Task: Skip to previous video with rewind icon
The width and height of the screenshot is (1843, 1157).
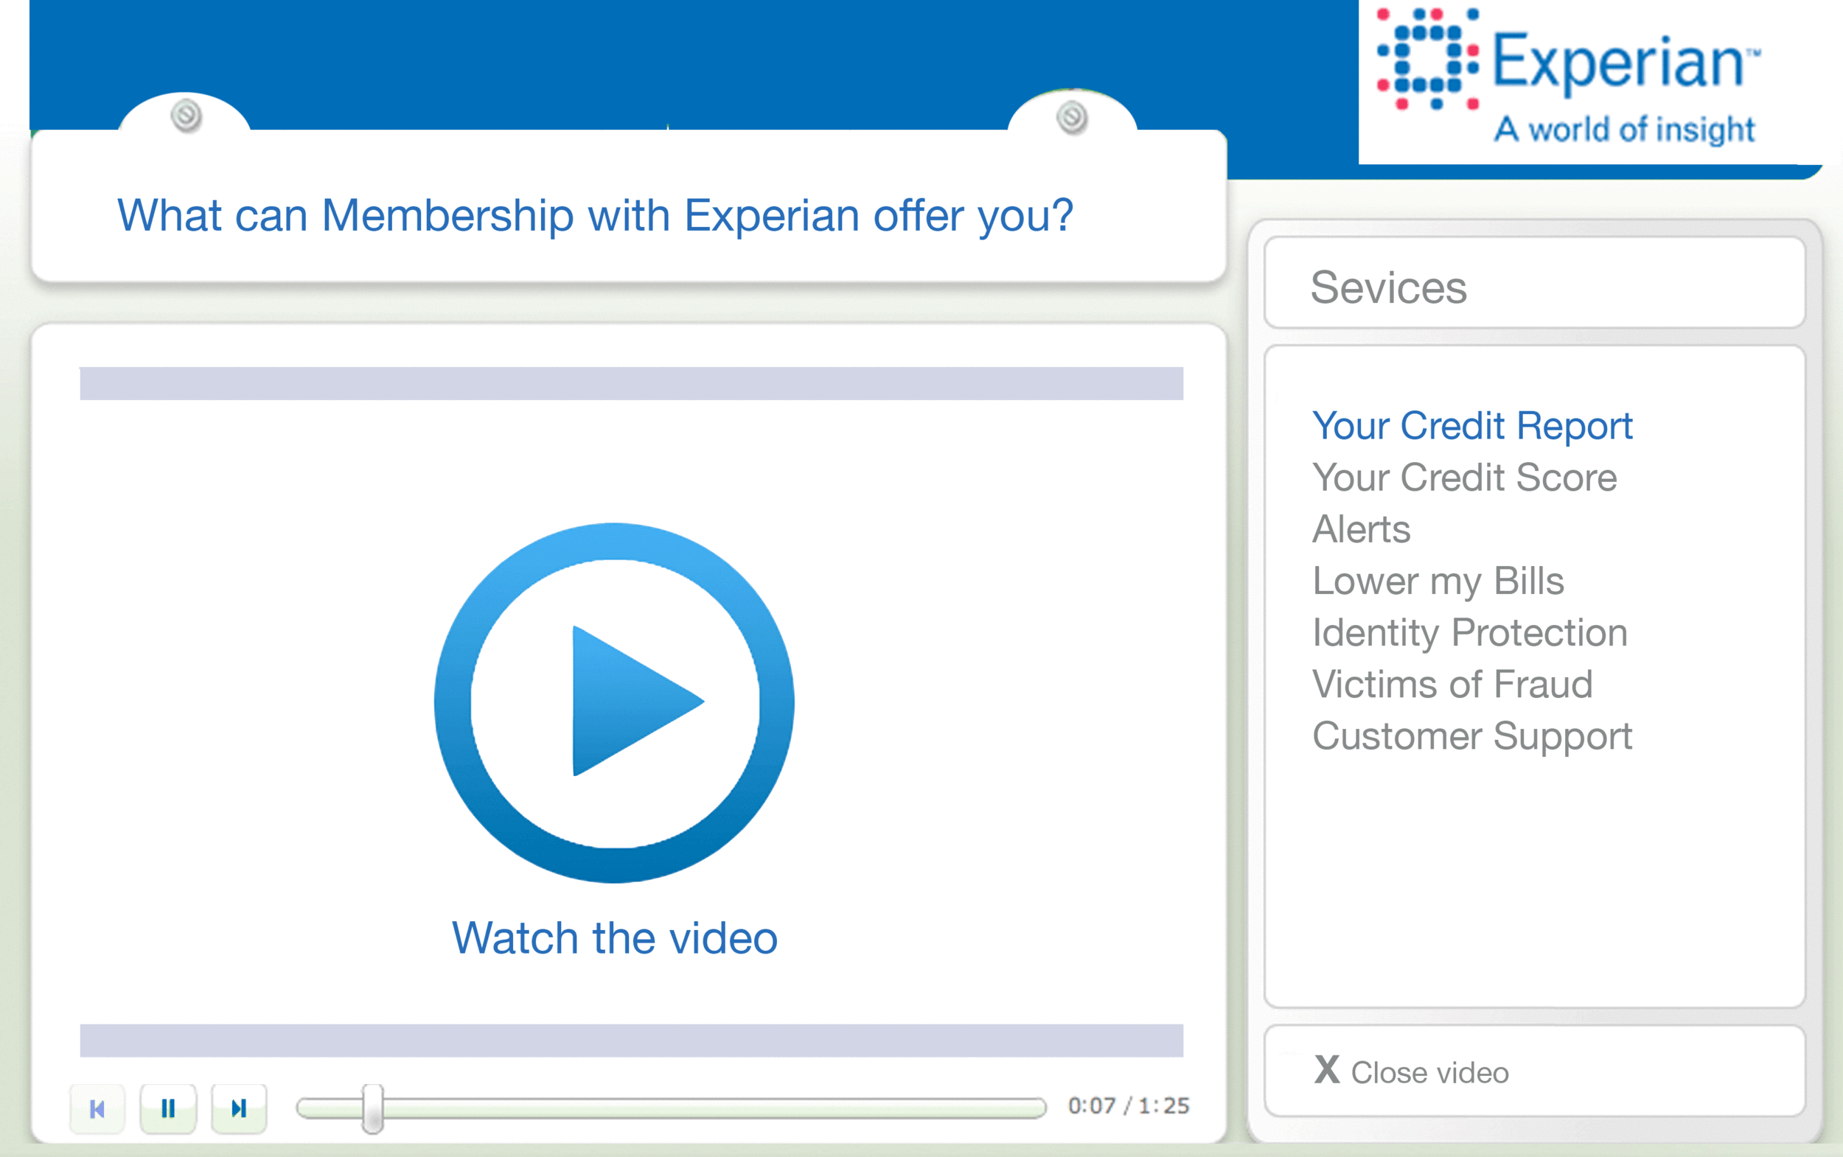Action: click(97, 1108)
